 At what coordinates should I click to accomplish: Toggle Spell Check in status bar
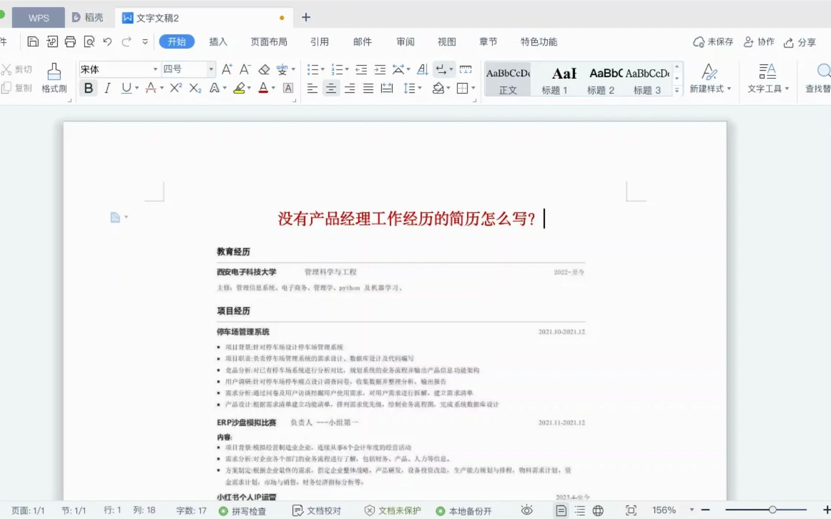coord(242,511)
